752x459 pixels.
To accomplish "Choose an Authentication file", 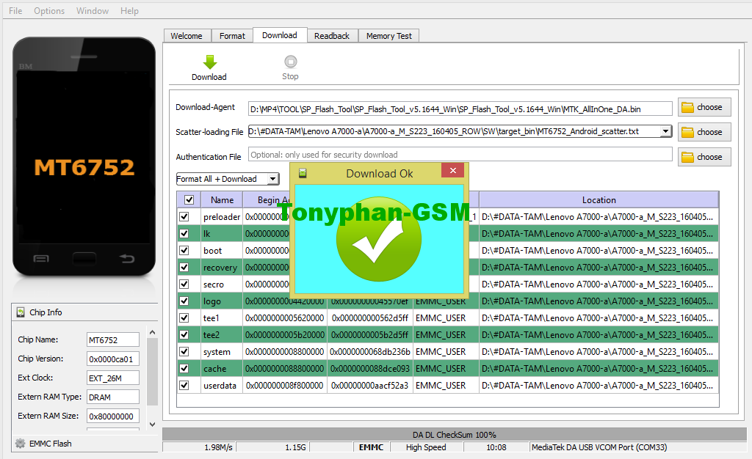I will 704,157.
